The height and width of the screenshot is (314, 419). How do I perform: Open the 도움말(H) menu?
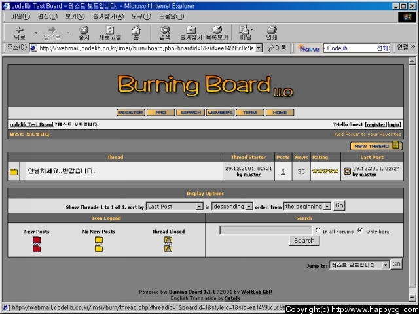[x=172, y=16]
